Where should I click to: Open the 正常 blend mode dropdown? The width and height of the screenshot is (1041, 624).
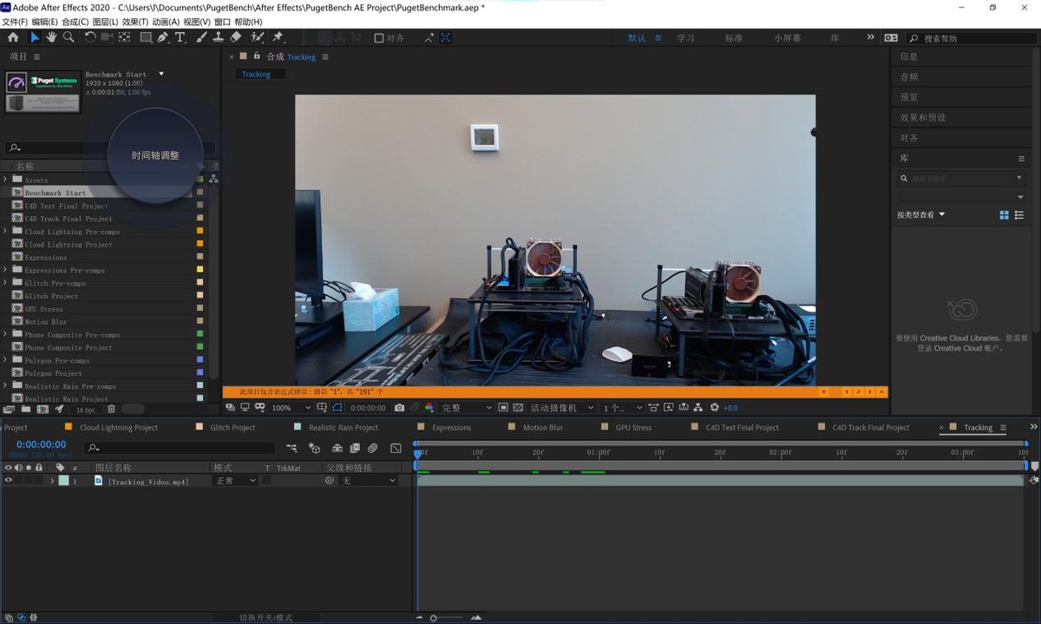235,481
